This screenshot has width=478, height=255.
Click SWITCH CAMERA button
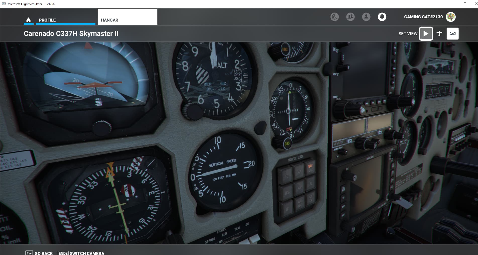[x=81, y=253]
